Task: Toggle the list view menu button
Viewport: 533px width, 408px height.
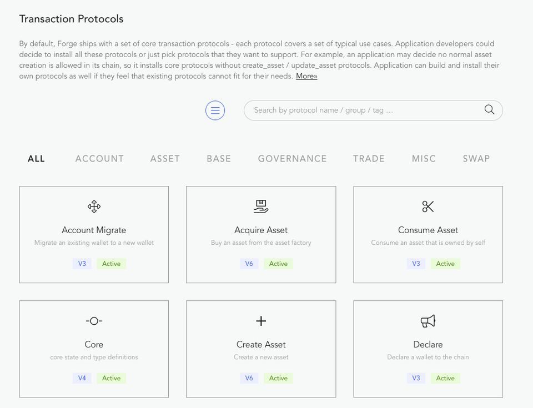Action: pos(215,110)
